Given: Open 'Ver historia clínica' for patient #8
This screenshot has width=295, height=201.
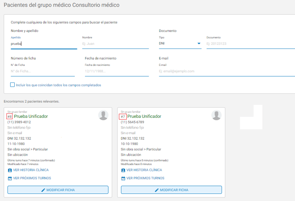Looking at the screenshot, I should (31, 170).
